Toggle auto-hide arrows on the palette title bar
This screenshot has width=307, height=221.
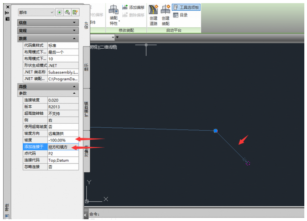click(x=7, y=13)
